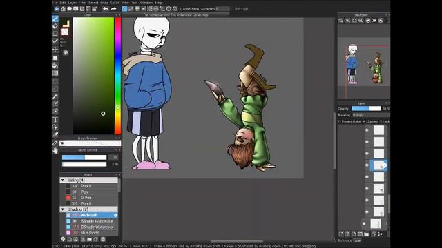Select the Bucket fill tool

tap(55, 65)
